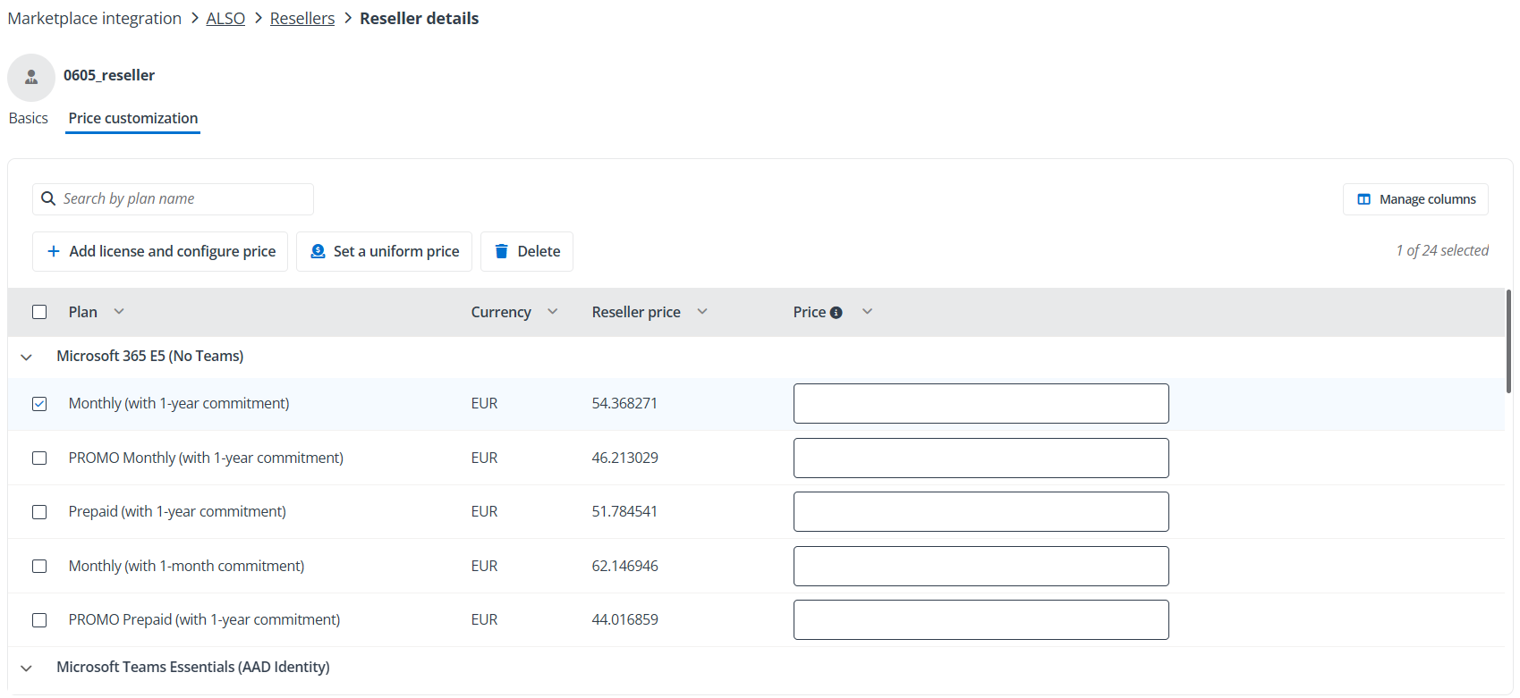This screenshot has height=698, width=1520.
Task: Click Add license and configure price
Action: coord(160,251)
